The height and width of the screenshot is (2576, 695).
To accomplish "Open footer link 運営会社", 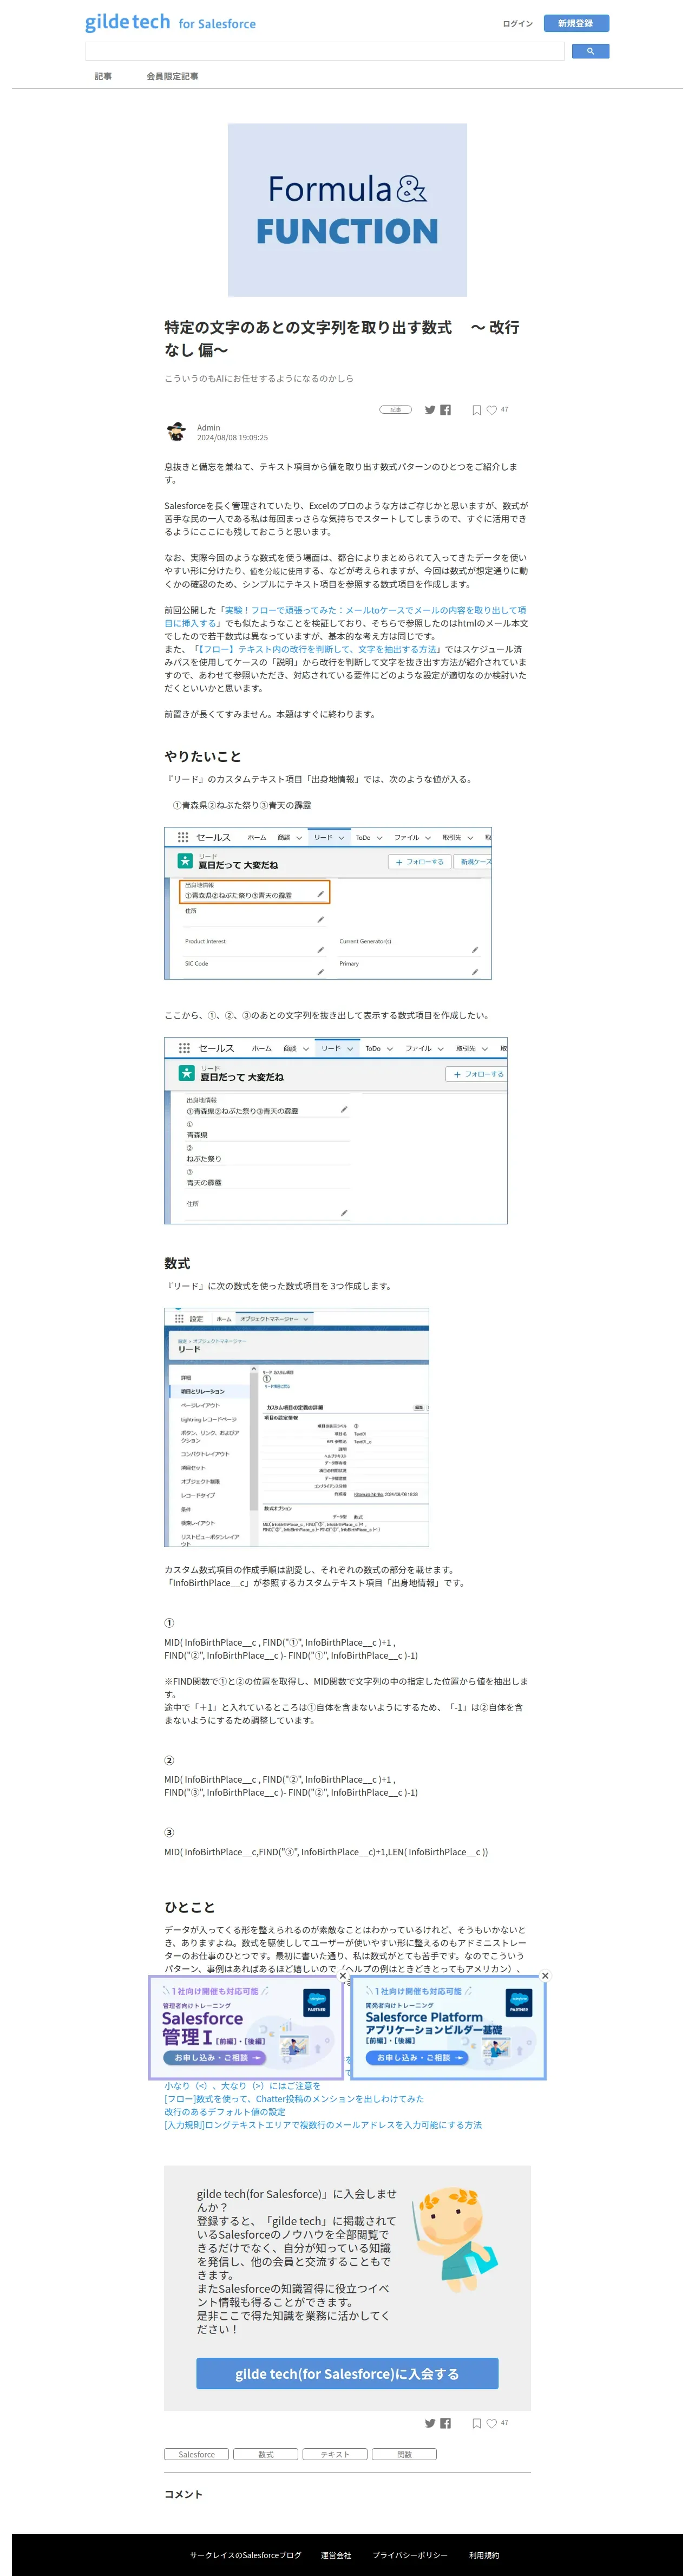I will tap(336, 2555).
